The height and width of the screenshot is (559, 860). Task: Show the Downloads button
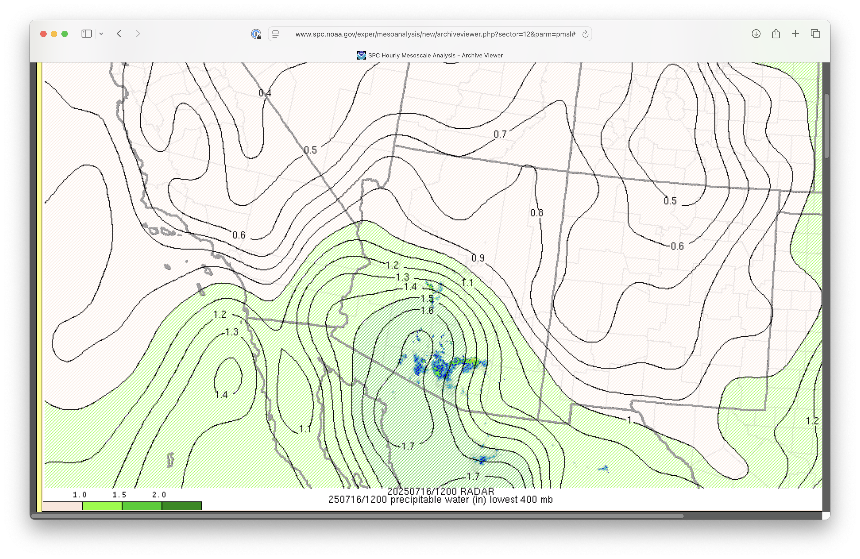click(756, 34)
